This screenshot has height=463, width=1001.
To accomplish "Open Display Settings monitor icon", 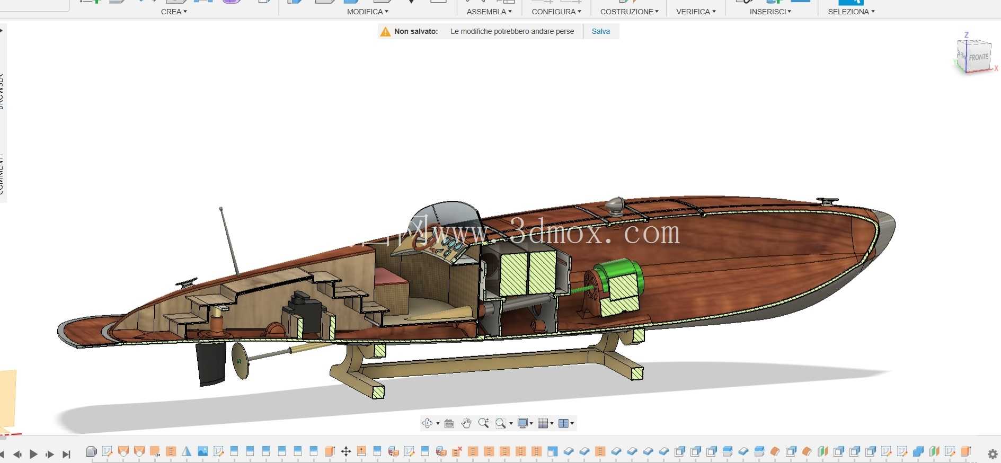I will pyautogui.click(x=522, y=423).
